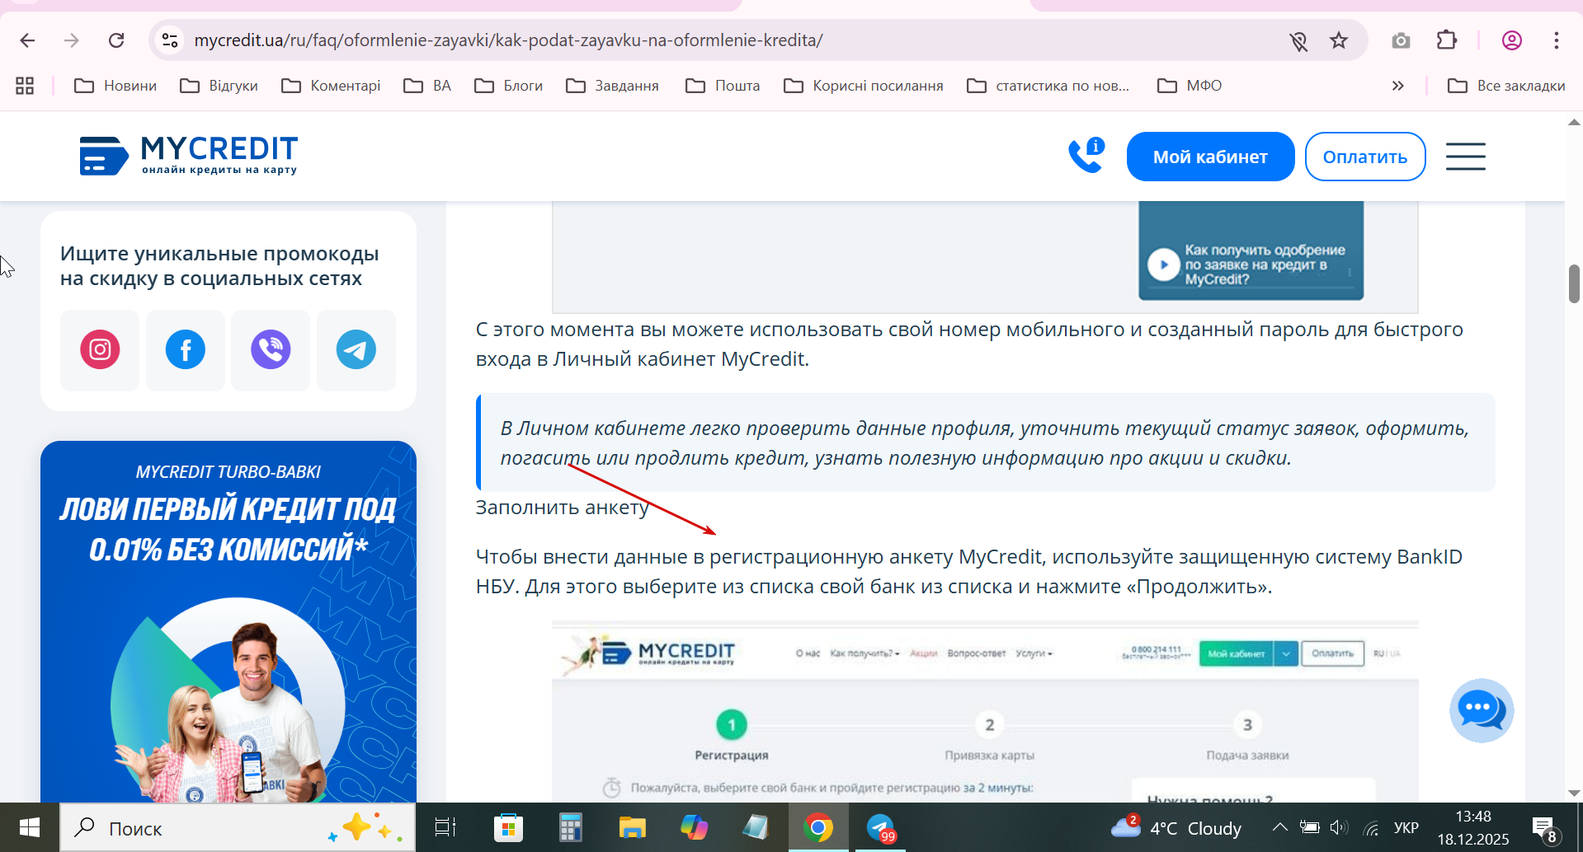Click the MyCredit logo

188,156
